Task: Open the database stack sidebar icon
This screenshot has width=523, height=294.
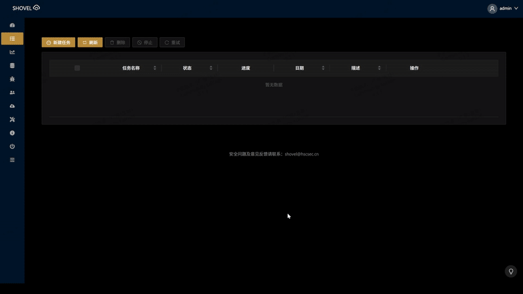Action: (12, 66)
